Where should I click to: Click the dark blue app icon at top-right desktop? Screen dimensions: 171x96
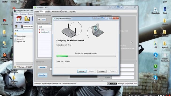pyautogui.click(x=165, y=10)
